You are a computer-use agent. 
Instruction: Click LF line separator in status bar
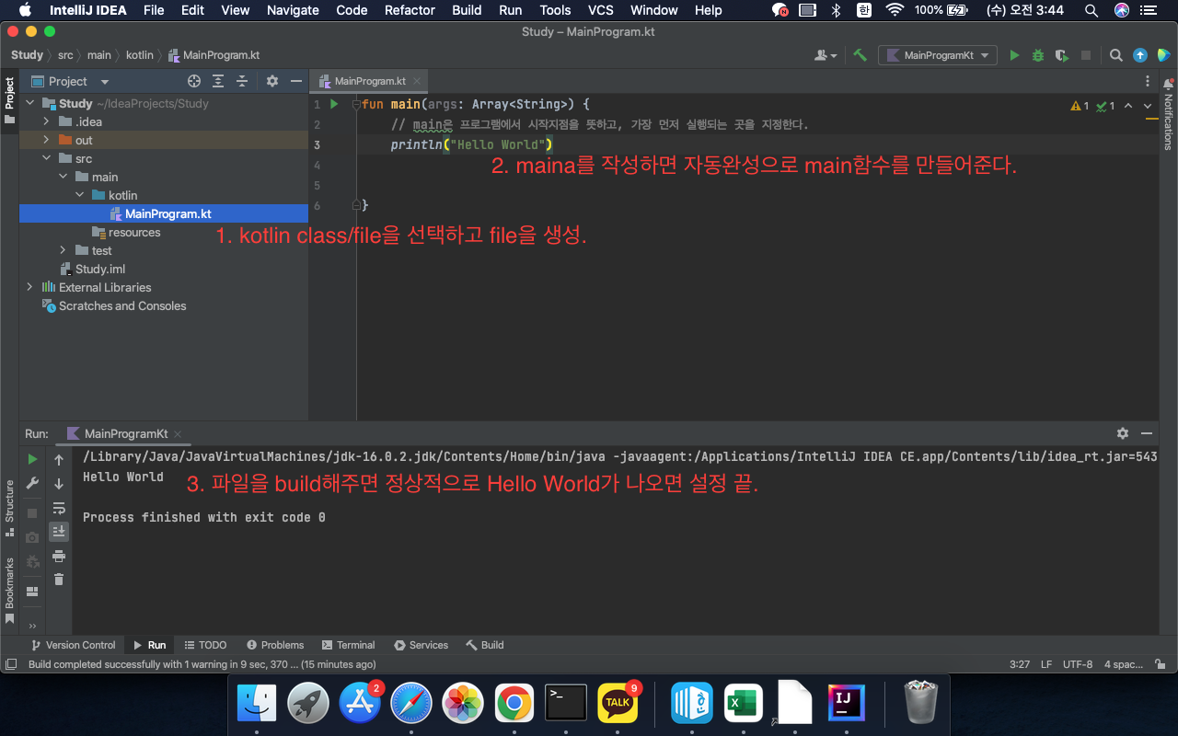coord(1046,664)
